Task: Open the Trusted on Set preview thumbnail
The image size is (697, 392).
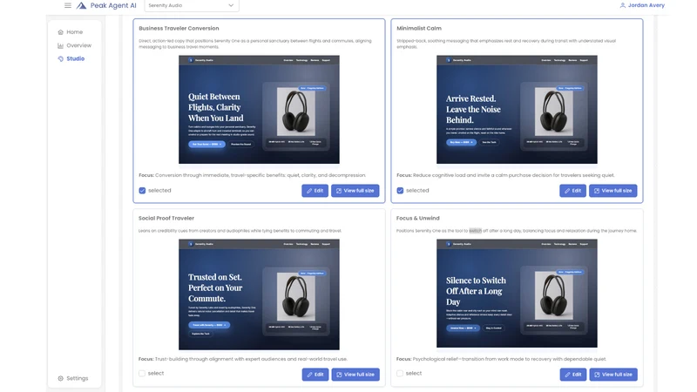Action: (259, 294)
